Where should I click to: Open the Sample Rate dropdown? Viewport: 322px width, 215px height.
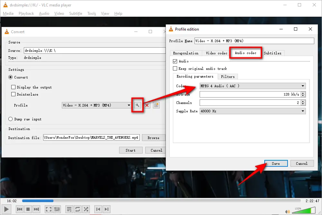(252, 111)
